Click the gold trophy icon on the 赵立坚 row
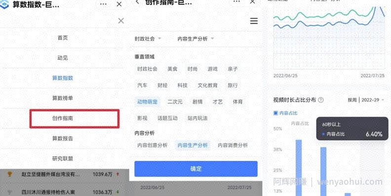Screen dimensions: 391x196 point(10,174)
